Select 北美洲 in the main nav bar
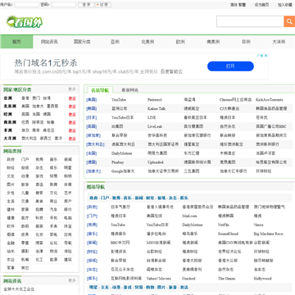 click(147, 42)
